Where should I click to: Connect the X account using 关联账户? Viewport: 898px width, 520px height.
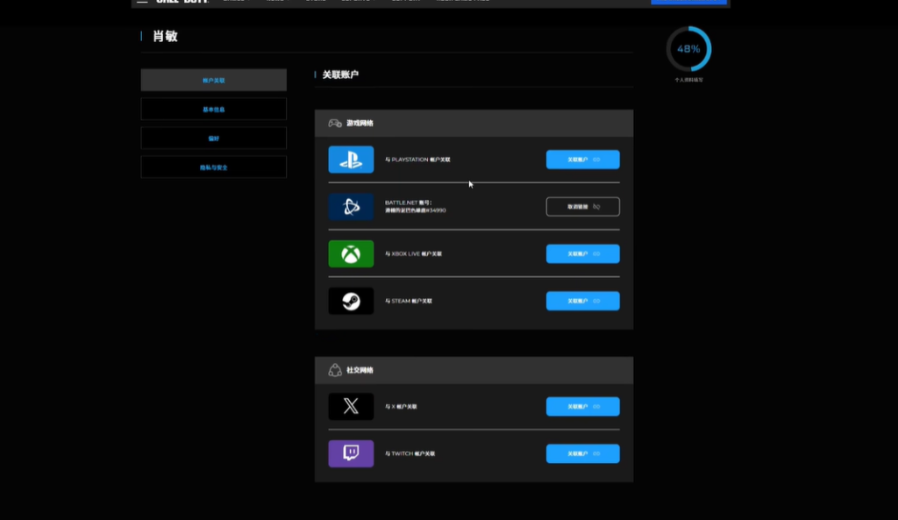582,407
